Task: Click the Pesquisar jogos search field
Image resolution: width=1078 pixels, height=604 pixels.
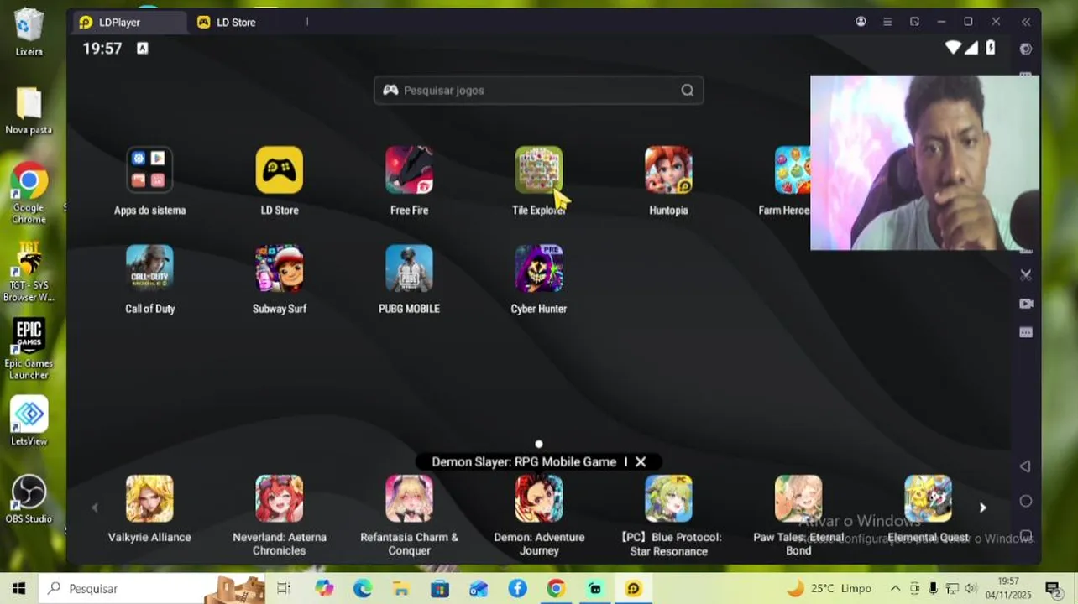Action: (x=538, y=91)
